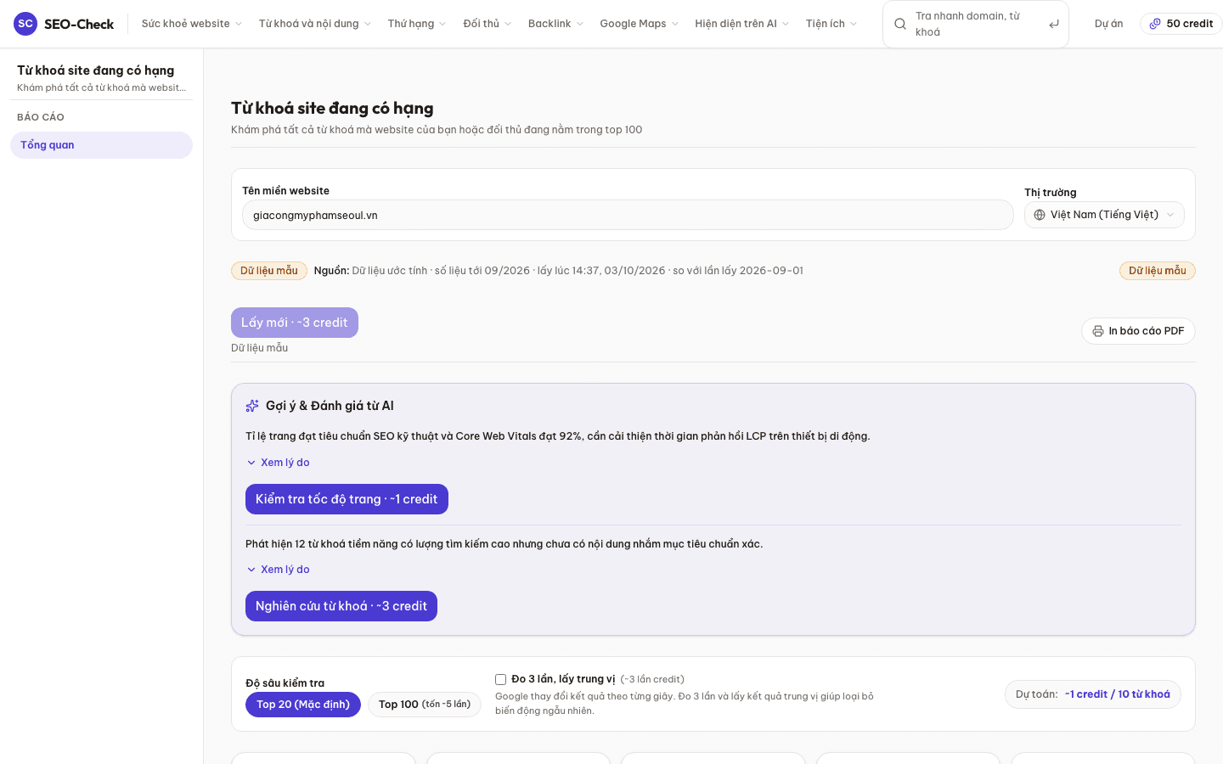The image size is (1223, 764).
Task: Click In báo cáo PDF button
Action: coord(1138,331)
